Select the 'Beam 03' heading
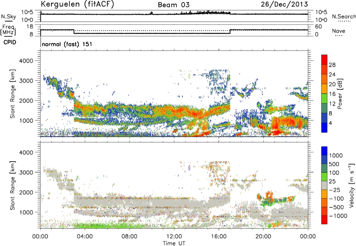The width and height of the screenshot is (356, 246). point(174,5)
